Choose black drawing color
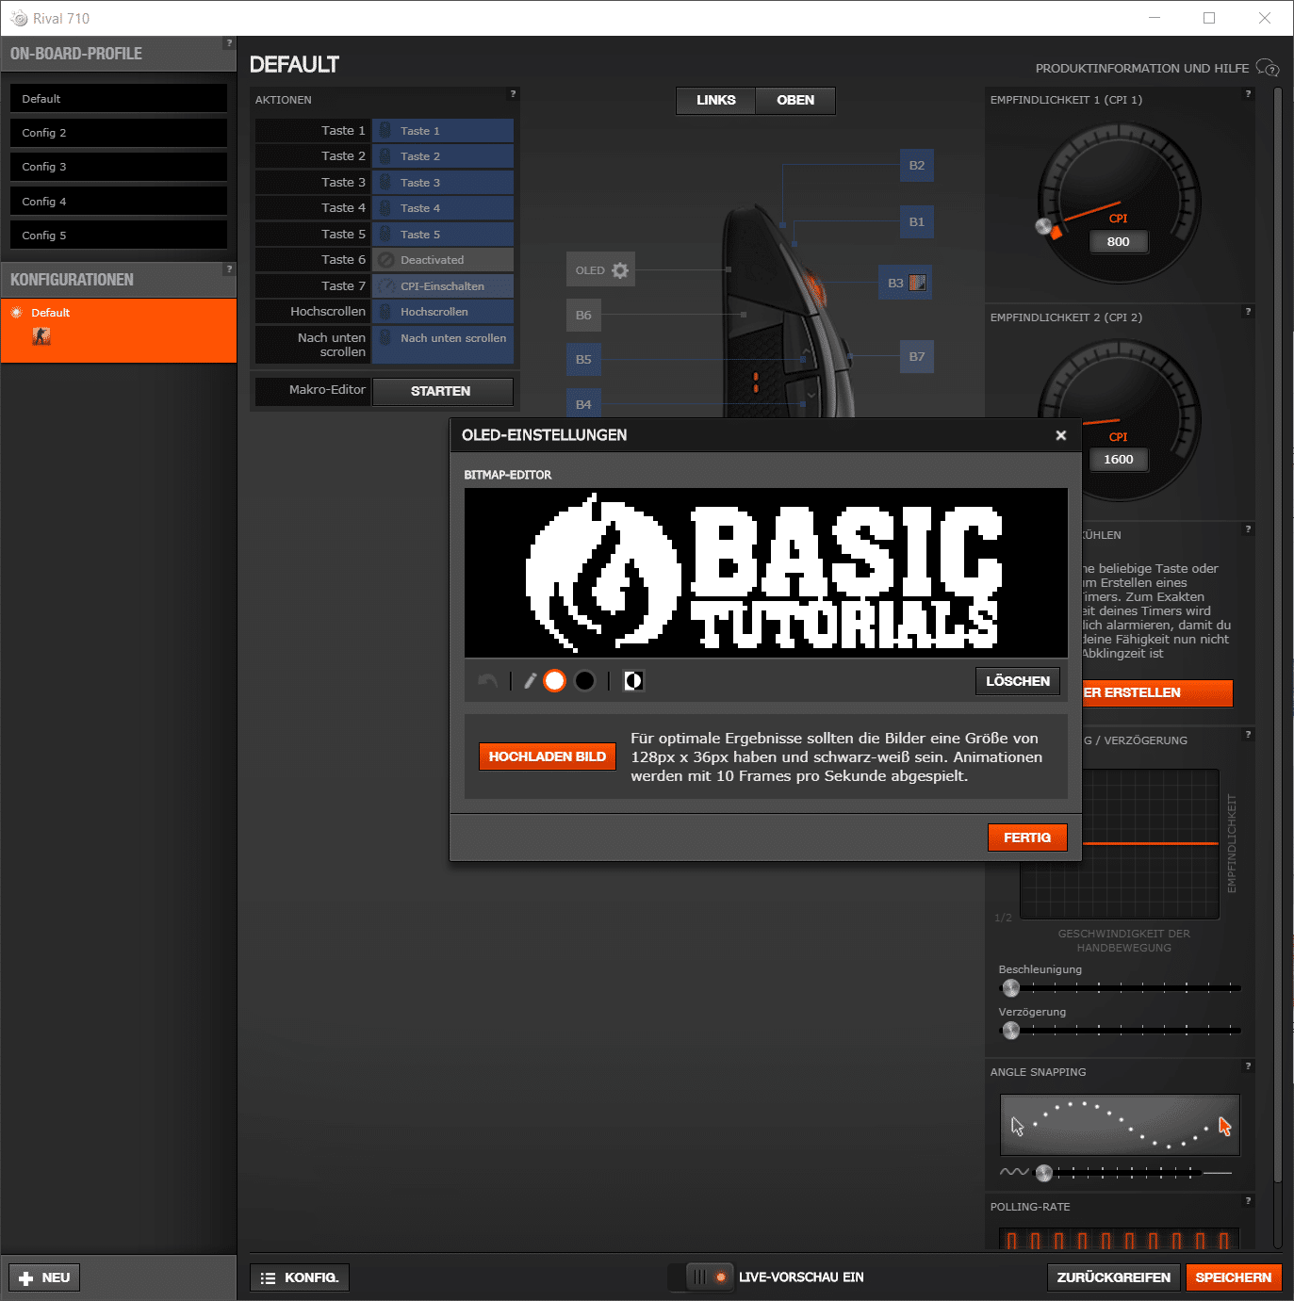 585,681
